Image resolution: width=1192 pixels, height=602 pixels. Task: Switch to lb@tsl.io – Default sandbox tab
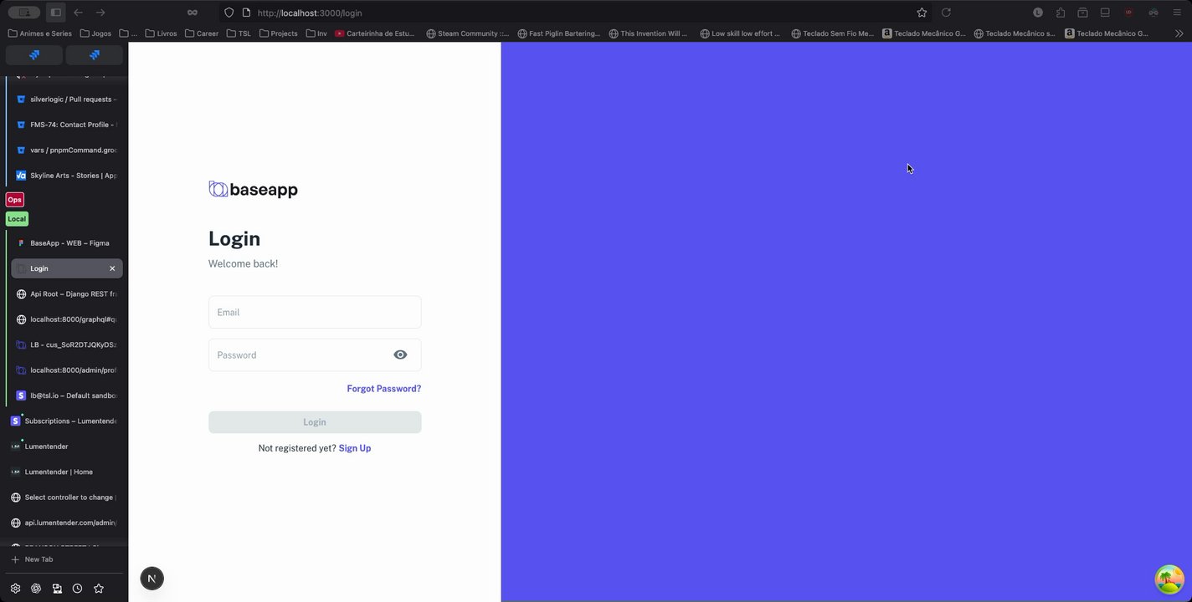(x=67, y=395)
